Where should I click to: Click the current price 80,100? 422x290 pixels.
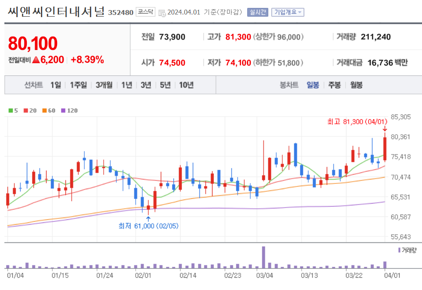click(x=33, y=43)
